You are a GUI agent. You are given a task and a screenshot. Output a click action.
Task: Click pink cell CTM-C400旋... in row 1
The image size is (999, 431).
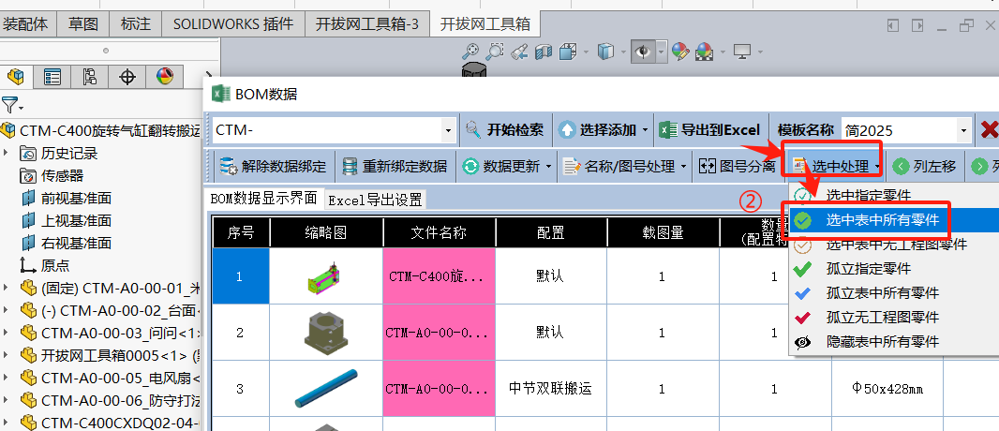[439, 275]
